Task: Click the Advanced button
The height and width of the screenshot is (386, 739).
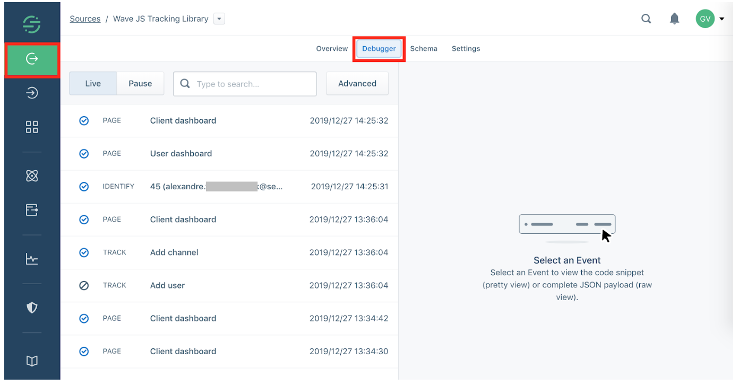Action: [357, 84]
